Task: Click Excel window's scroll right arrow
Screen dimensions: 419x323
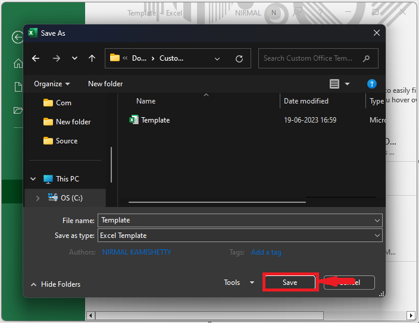Action: [x=411, y=315]
